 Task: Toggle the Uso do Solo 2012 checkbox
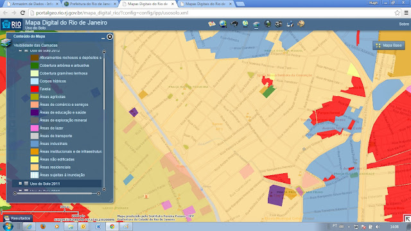pos(26,50)
